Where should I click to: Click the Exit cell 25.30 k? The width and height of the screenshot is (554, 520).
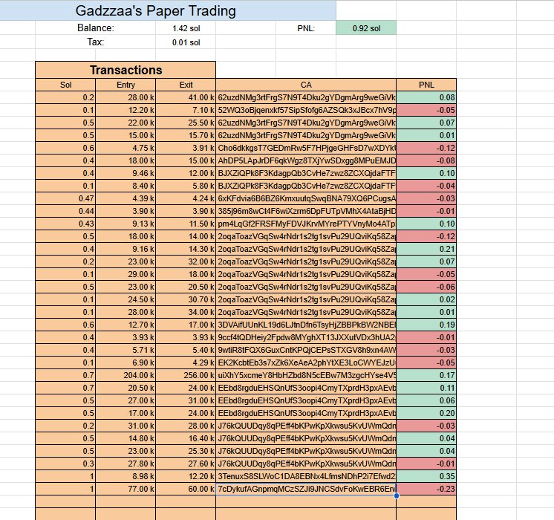[x=186, y=452]
